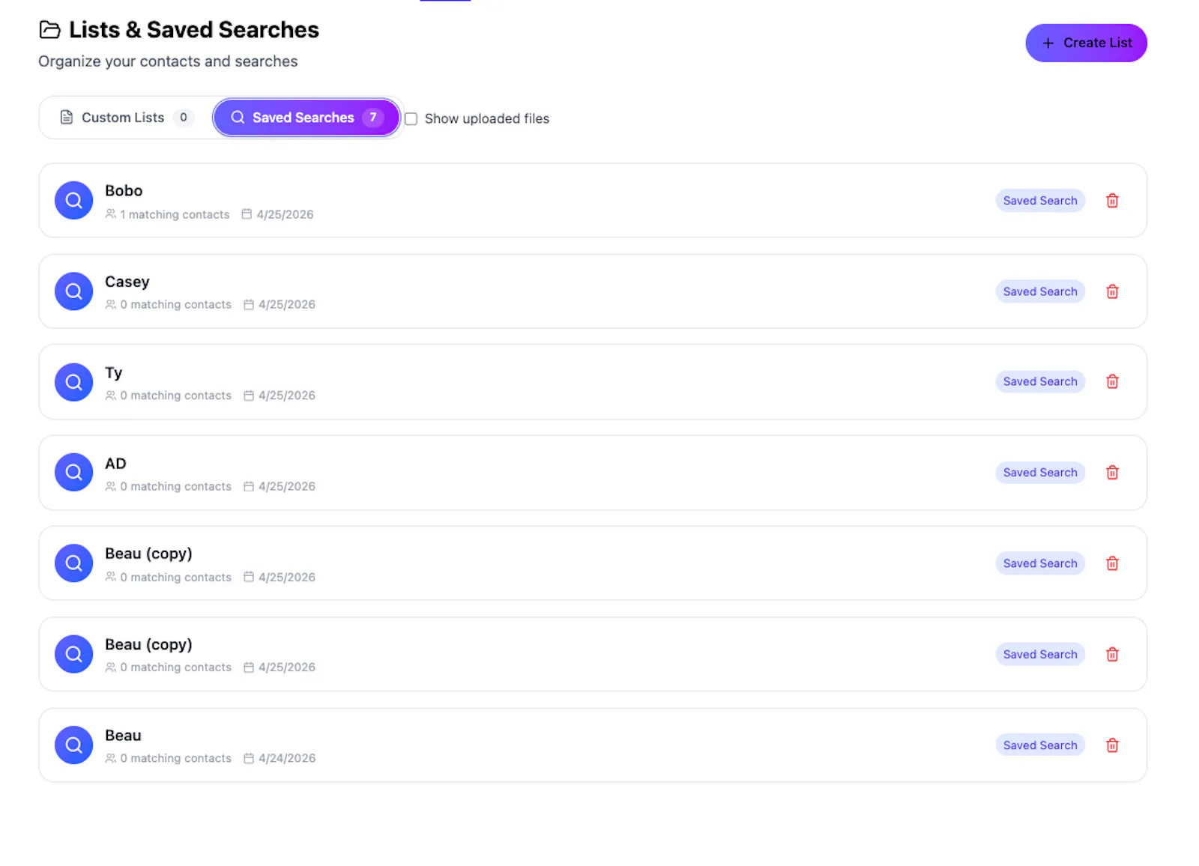Delete the Bobo saved search
Screen dimensions: 1199x866
pos(1112,201)
